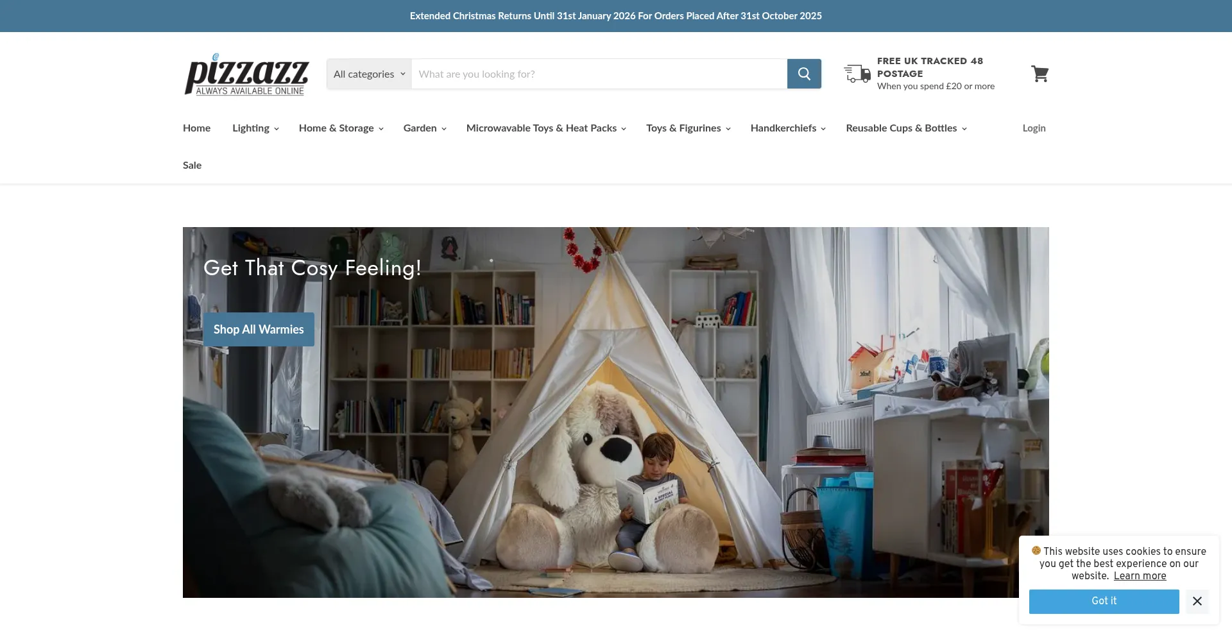This screenshot has height=637, width=1232.
Task: Open the All categories dropdown
Action: 370,74
